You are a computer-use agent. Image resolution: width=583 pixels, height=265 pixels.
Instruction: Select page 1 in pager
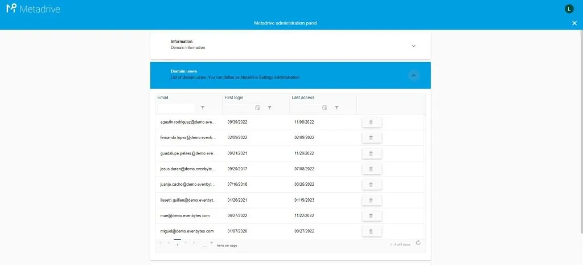click(x=178, y=244)
